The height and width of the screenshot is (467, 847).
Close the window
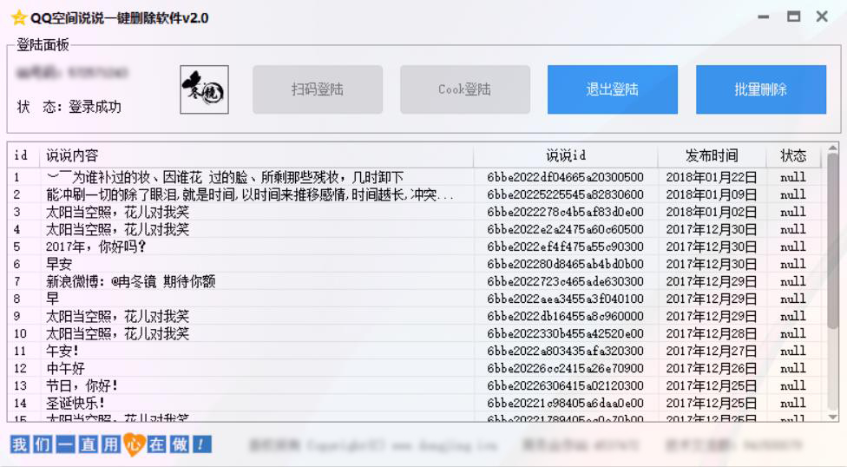point(822,16)
